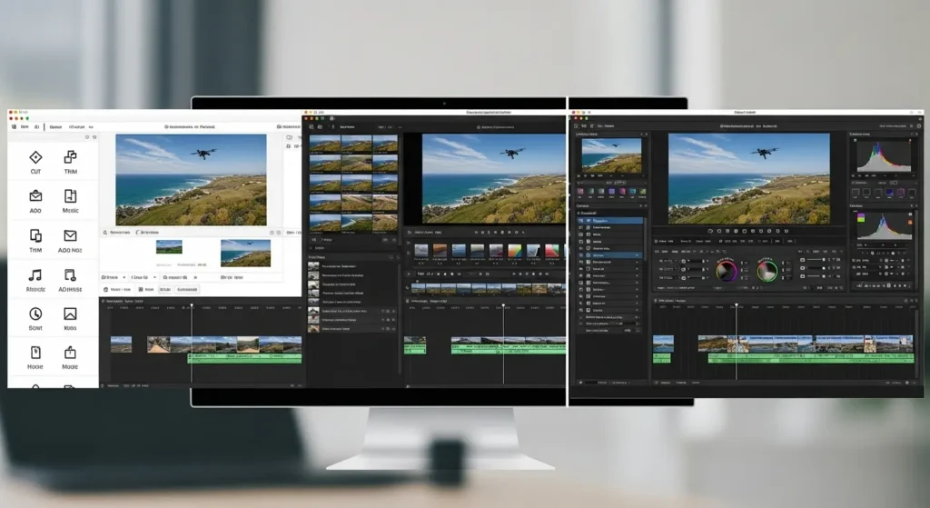Expand the chevron on the highlighted blue effects row
Screen dimensions: 930x508
point(638,256)
